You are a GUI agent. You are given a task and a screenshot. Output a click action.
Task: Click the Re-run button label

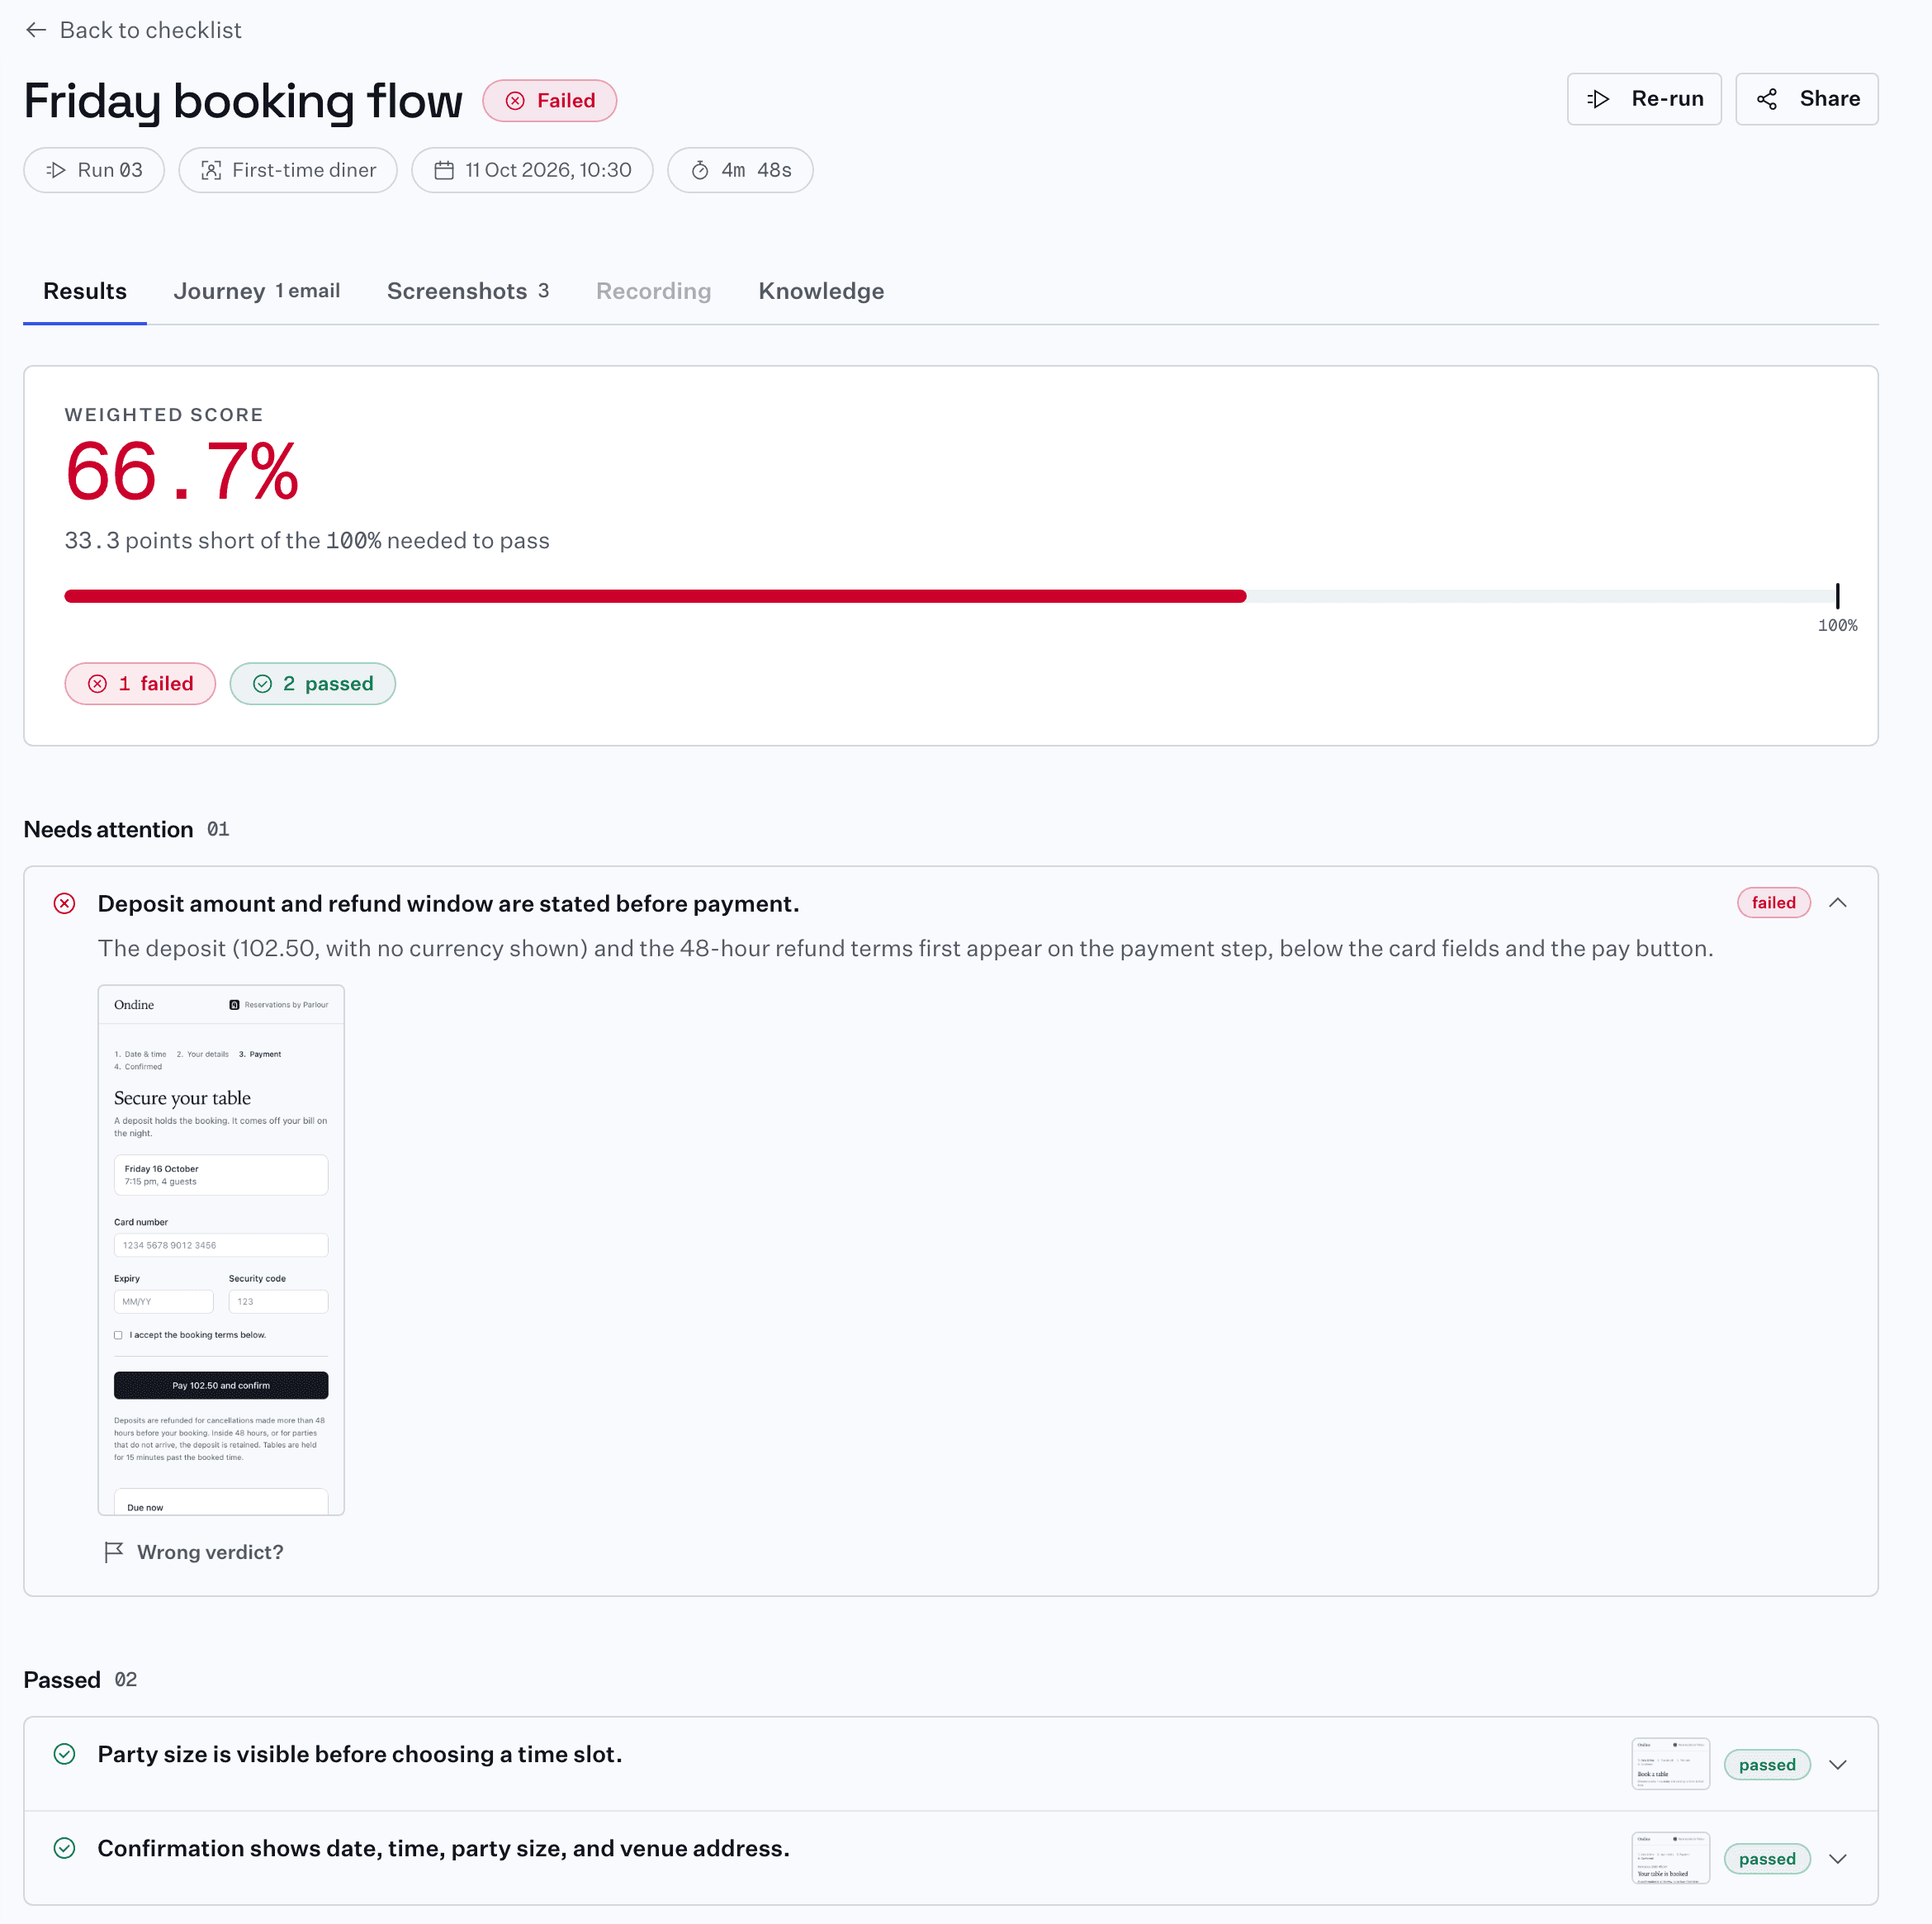point(1667,99)
